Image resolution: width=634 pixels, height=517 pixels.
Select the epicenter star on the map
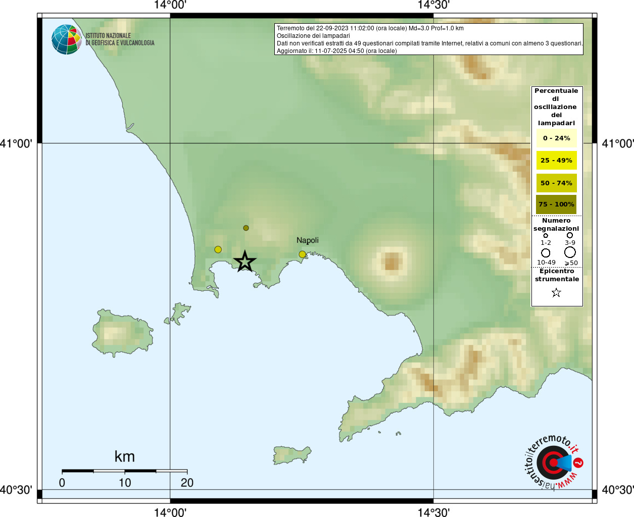pyautogui.click(x=245, y=262)
